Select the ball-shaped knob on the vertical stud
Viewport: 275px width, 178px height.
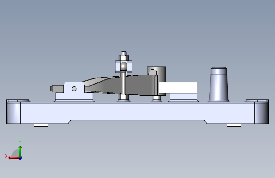tap(123, 66)
